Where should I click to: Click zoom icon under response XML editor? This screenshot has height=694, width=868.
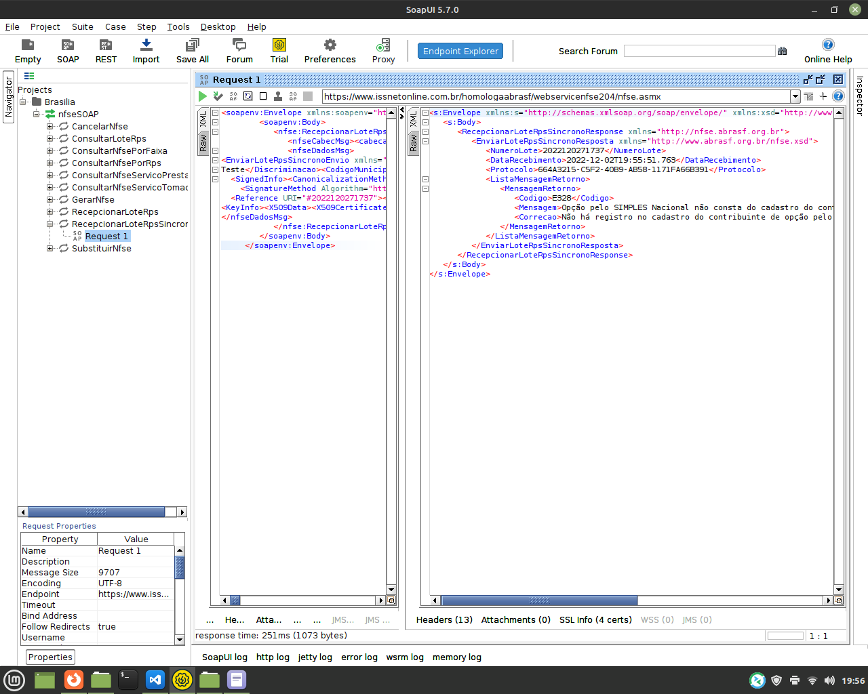click(x=839, y=600)
